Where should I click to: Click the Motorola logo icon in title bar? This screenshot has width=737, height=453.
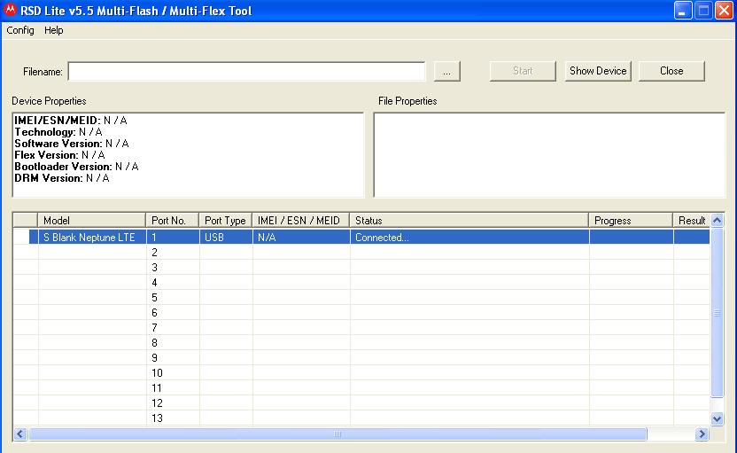coord(10,10)
